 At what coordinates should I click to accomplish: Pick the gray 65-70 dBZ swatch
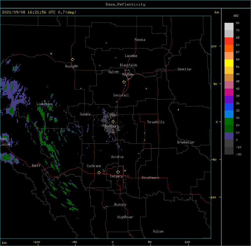pos(229,34)
